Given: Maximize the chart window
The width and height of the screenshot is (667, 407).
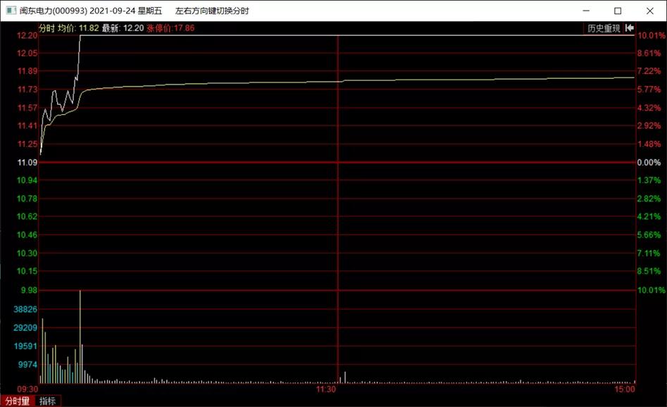Looking at the screenshot, I should point(618,11).
